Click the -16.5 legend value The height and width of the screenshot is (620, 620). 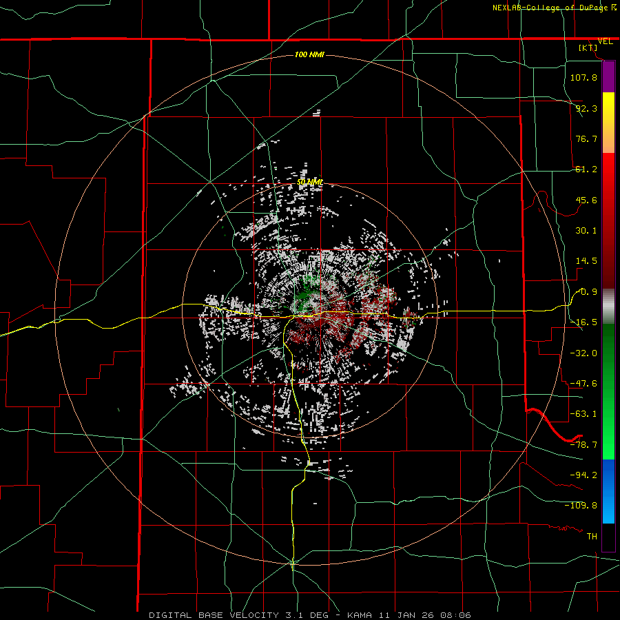[583, 322]
